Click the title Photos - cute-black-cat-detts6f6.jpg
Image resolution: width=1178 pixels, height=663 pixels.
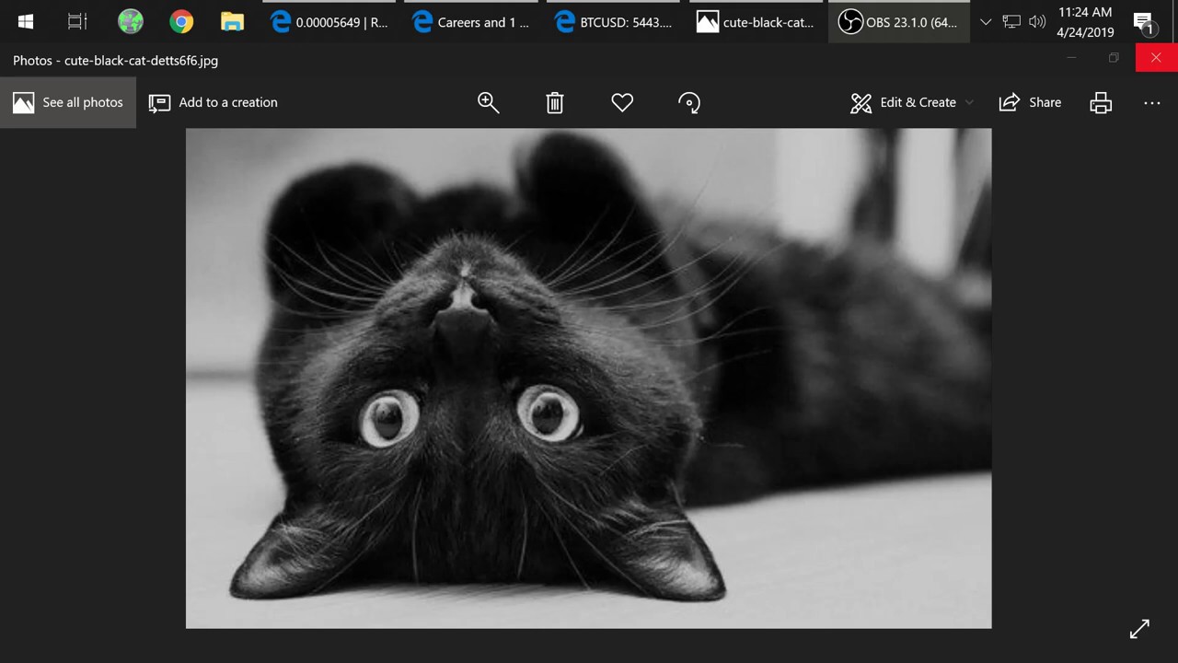(115, 61)
